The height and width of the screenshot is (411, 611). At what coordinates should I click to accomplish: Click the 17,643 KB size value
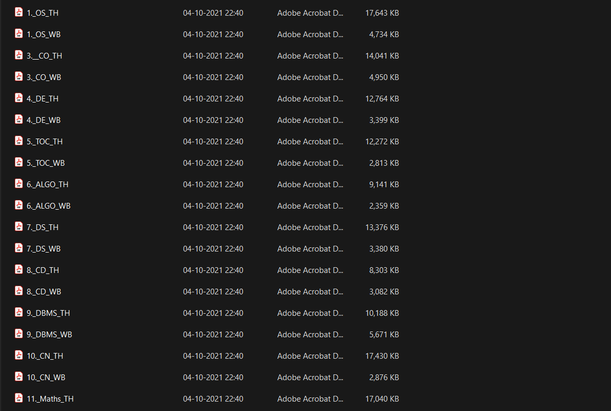coord(382,13)
